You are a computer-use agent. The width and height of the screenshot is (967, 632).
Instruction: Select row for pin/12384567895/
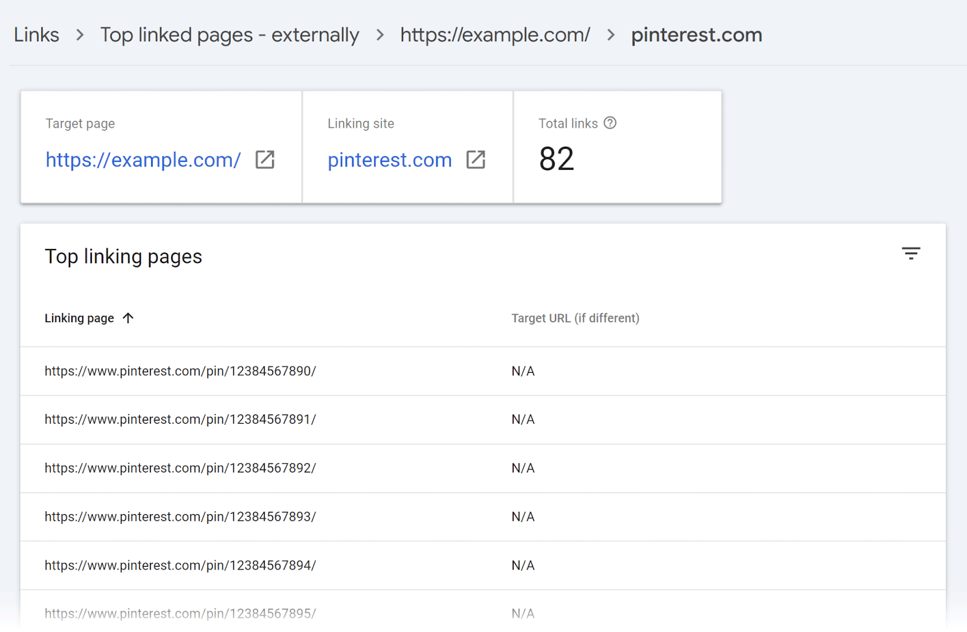pos(483,611)
